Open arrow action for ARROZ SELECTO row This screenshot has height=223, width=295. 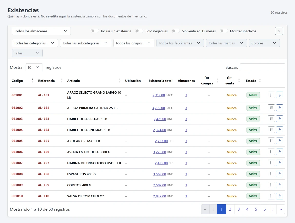(x=280, y=95)
